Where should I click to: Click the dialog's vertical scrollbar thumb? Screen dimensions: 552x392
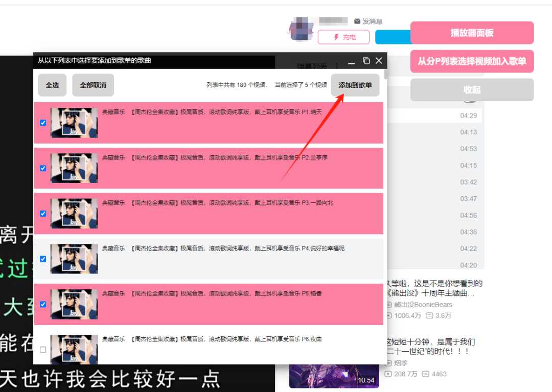pyautogui.click(x=386, y=74)
